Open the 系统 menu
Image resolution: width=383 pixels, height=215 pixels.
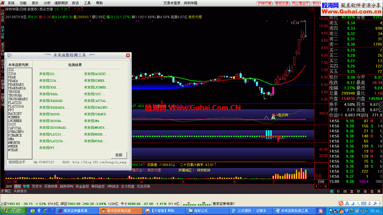[11, 3]
